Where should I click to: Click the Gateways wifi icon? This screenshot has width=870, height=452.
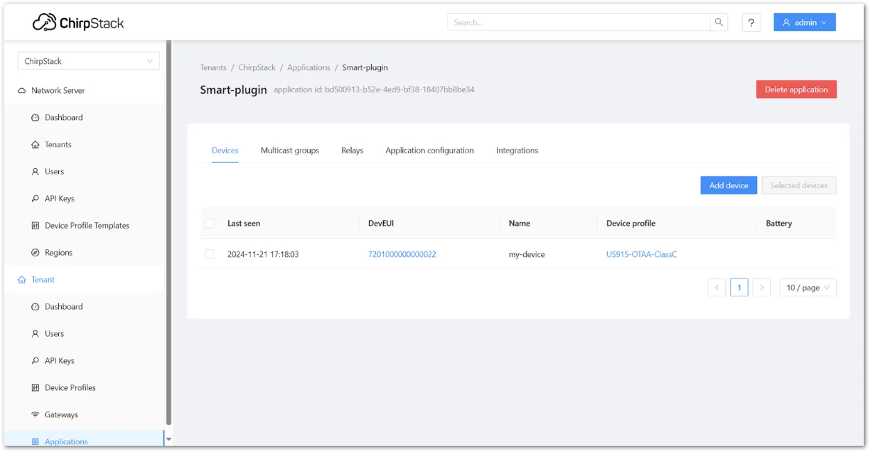pyautogui.click(x=35, y=415)
